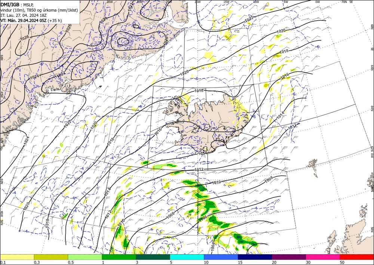Click legend value '30'
The image size is (374, 265).
pos(308,262)
